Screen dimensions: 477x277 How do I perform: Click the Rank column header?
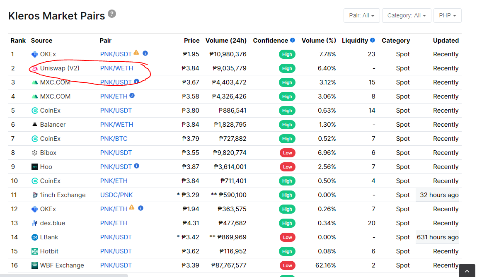tap(18, 41)
